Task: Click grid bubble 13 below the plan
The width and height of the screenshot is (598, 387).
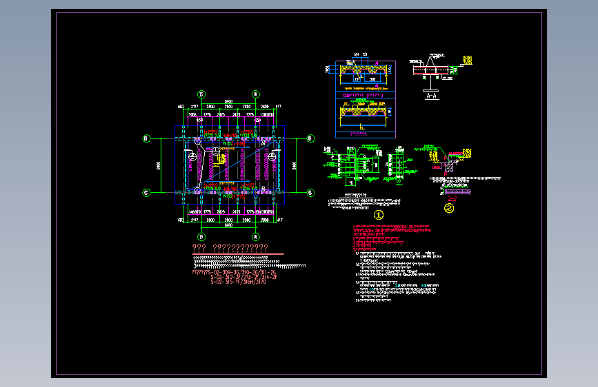Action: [201, 237]
